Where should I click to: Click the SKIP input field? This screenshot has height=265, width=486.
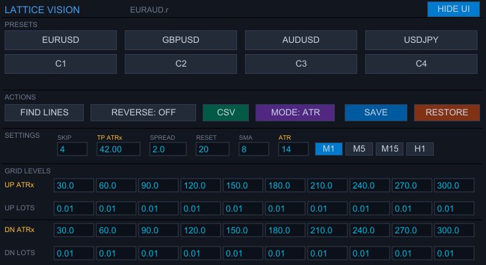click(72, 150)
